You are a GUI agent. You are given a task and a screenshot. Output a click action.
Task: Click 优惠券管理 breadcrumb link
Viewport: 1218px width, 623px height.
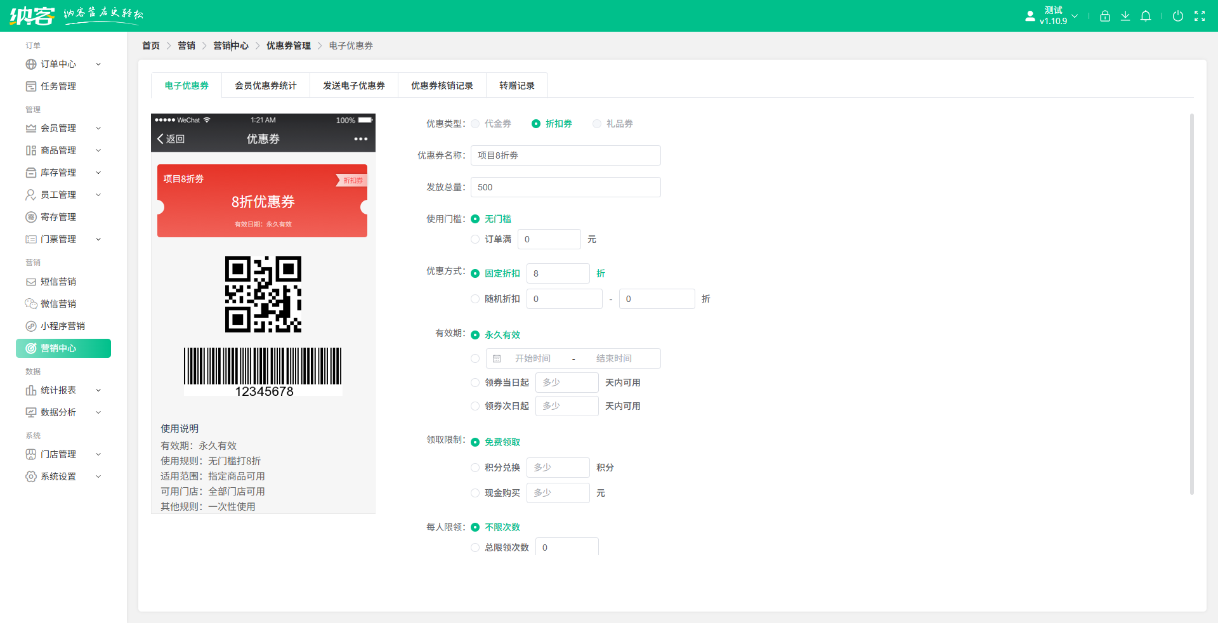click(x=289, y=46)
